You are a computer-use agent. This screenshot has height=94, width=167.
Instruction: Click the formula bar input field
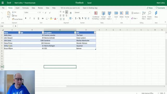(92, 26)
